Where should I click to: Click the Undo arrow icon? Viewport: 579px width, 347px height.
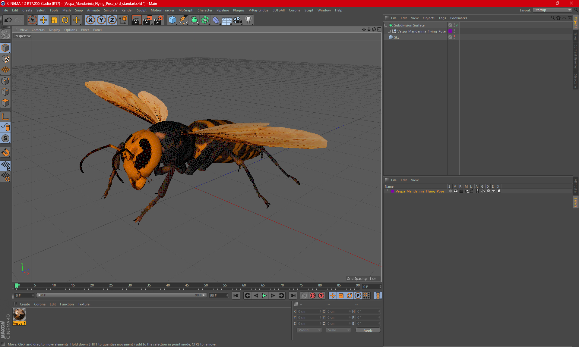coord(8,20)
